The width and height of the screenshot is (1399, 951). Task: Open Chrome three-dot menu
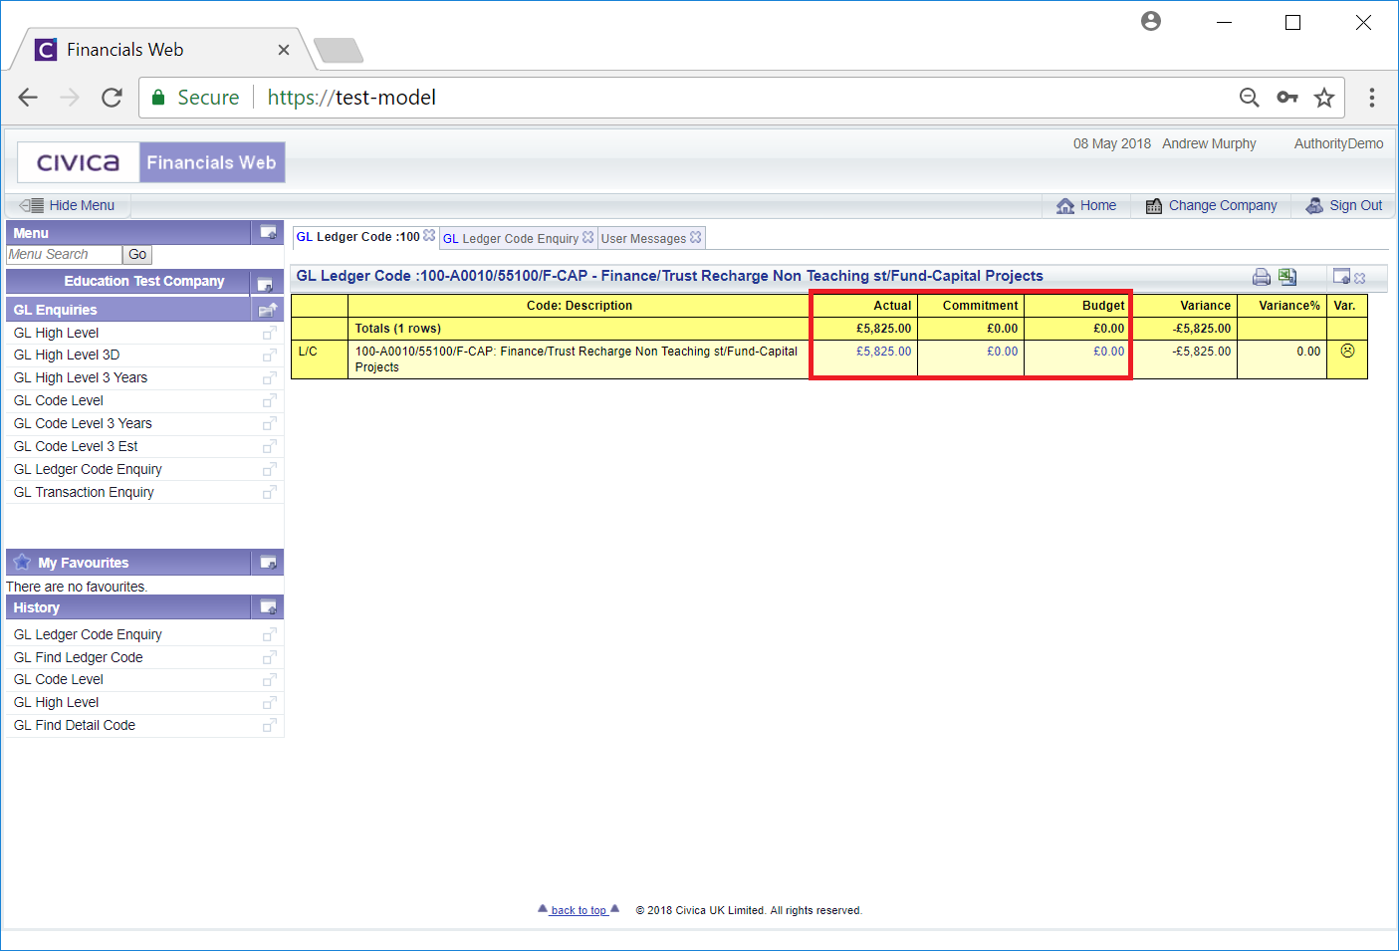tap(1372, 98)
